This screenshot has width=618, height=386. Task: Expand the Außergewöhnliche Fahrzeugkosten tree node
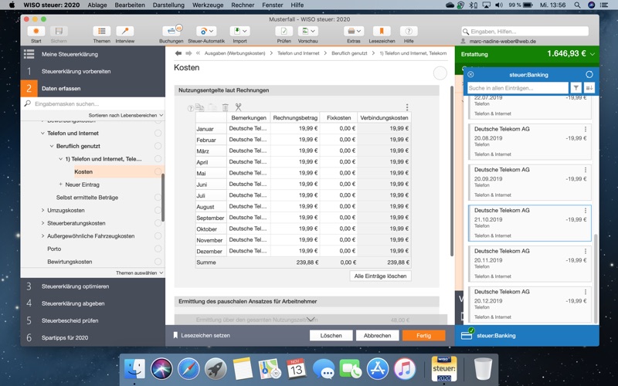(42, 236)
